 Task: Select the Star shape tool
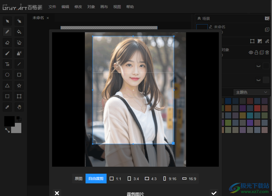pyautogui.click(x=19, y=85)
